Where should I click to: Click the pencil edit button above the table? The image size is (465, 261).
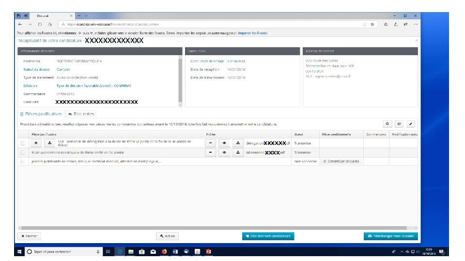[410, 124]
